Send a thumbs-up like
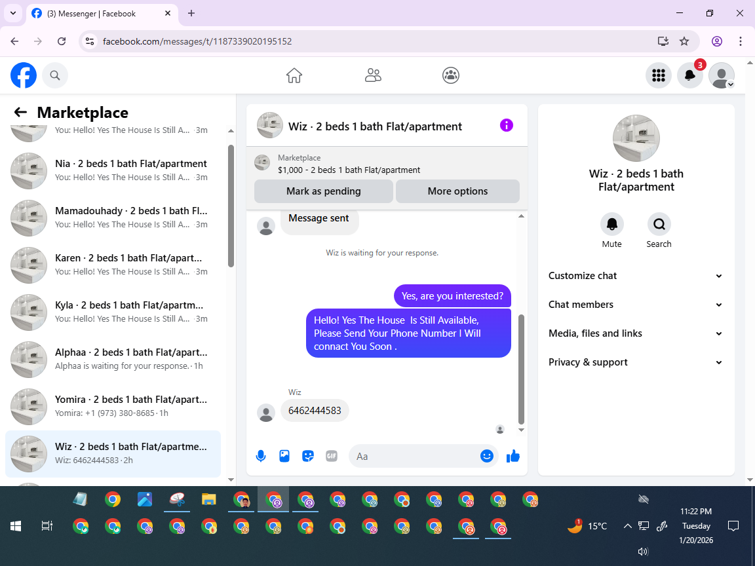755x566 pixels. coord(513,456)
